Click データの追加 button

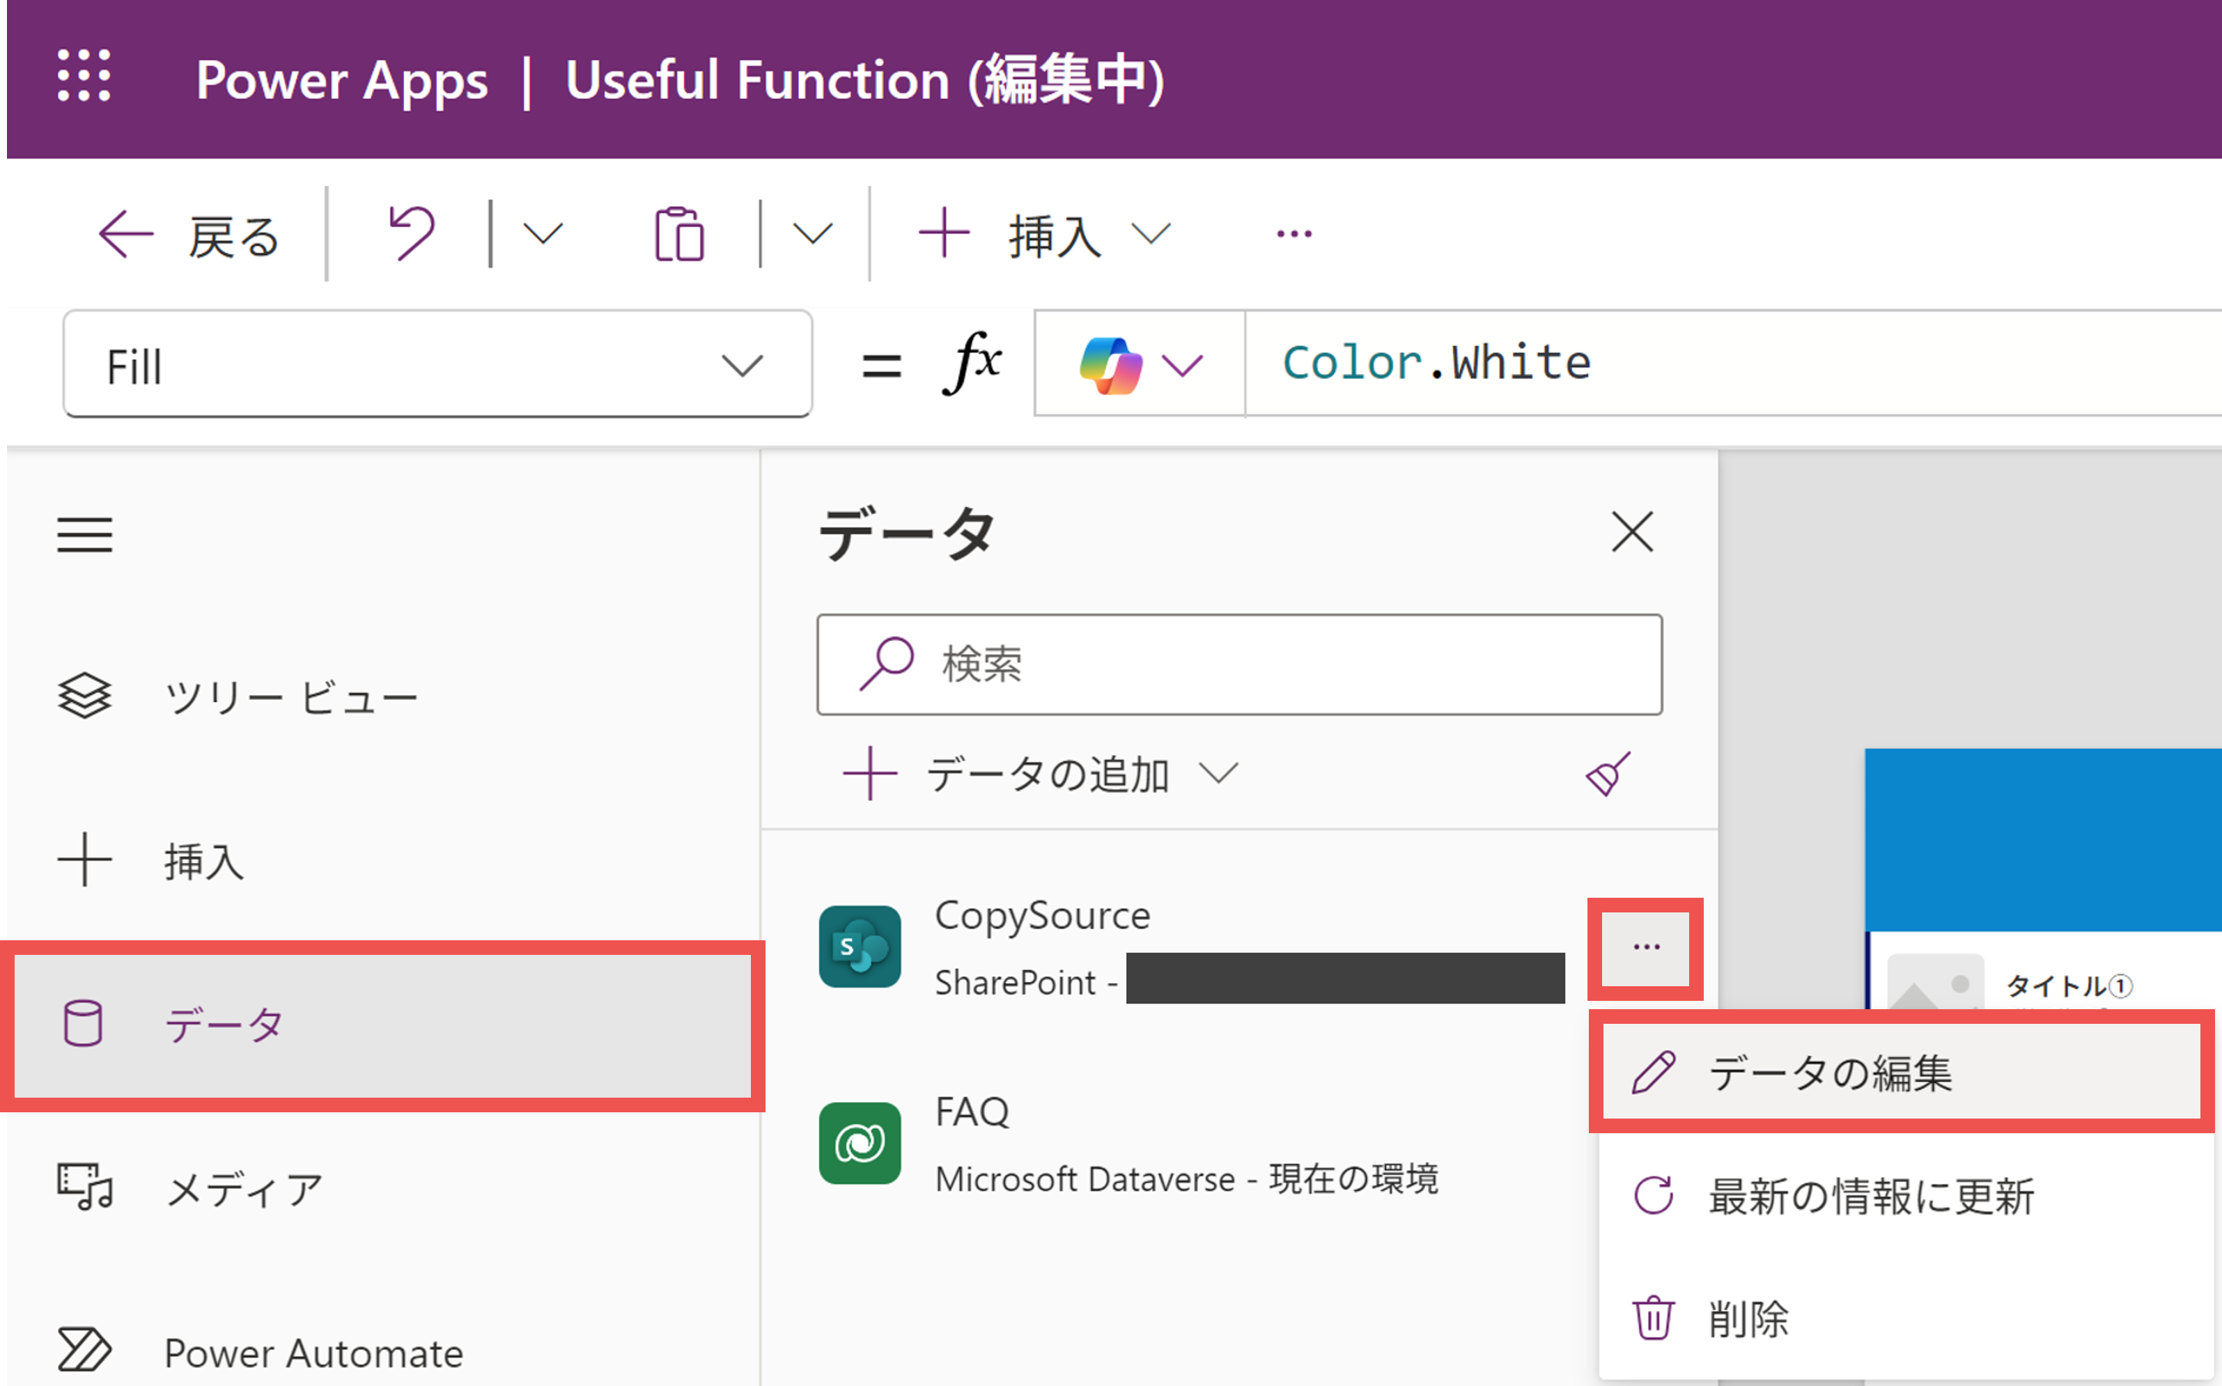[1039, 774]
